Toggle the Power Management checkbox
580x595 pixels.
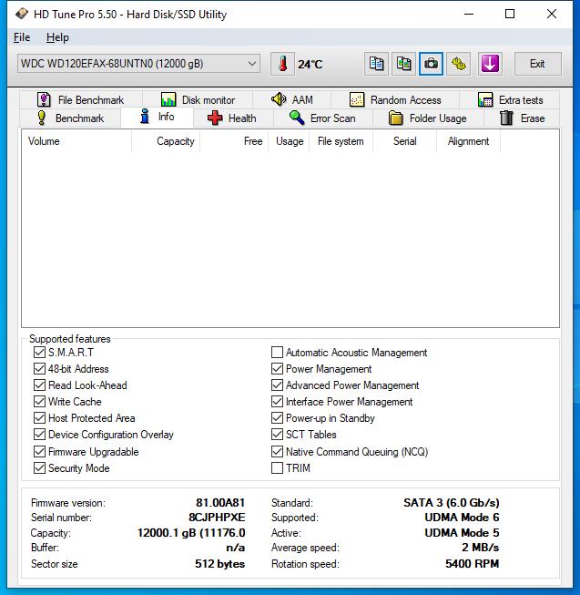[277, 368]
